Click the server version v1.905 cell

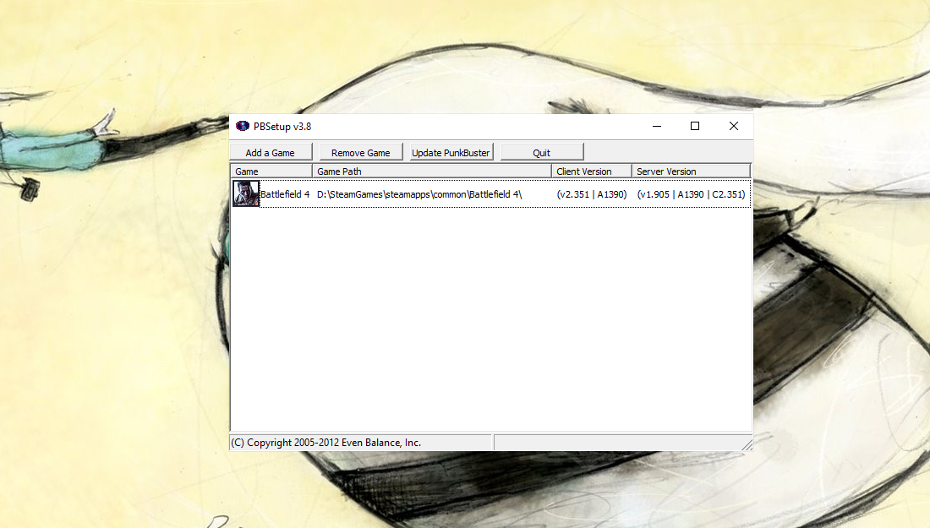[691, 194]
